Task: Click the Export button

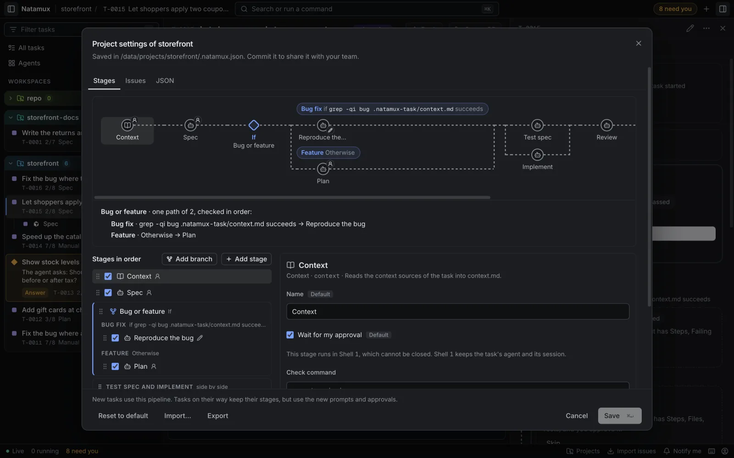Action: (217, 416)
